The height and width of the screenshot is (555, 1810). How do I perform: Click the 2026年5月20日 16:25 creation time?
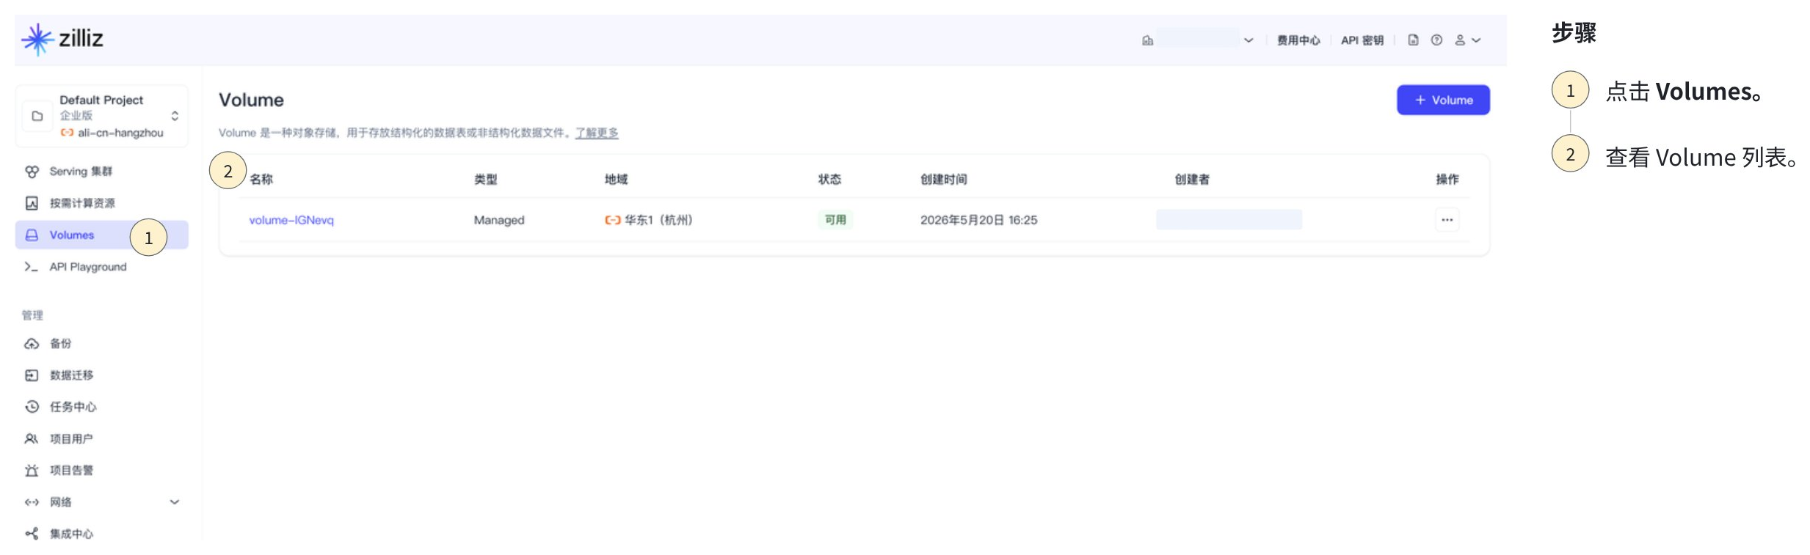[x=978, y=220]
